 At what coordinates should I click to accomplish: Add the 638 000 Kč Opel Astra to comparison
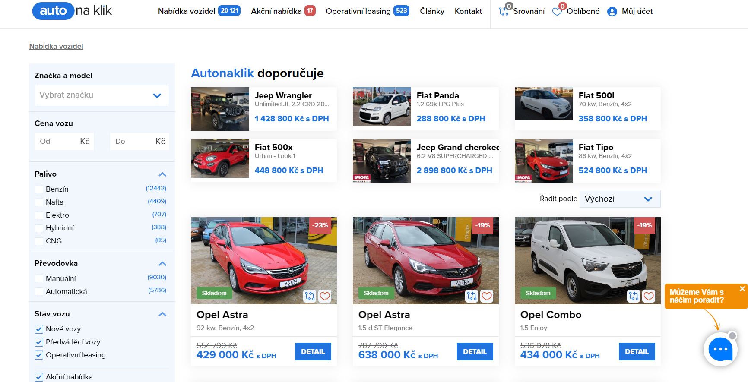[472, 296]
